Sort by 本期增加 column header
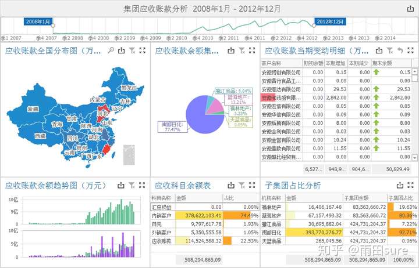Screen dimensions: 419x268 tap(336, 63)
